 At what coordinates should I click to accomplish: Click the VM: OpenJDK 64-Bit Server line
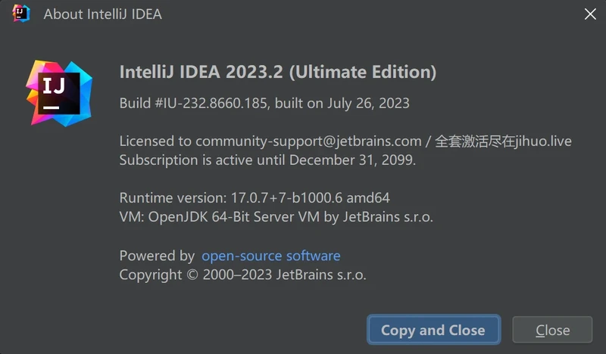(x=276, y=217)
